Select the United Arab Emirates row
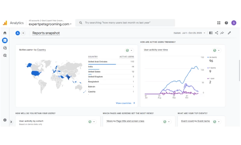The height and width of the screenshot is (145, 241). pyautogui.click(x=111, y=62)
